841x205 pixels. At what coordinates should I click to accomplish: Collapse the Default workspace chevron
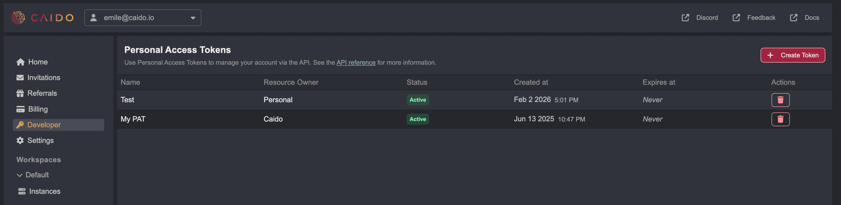[20, 175]
